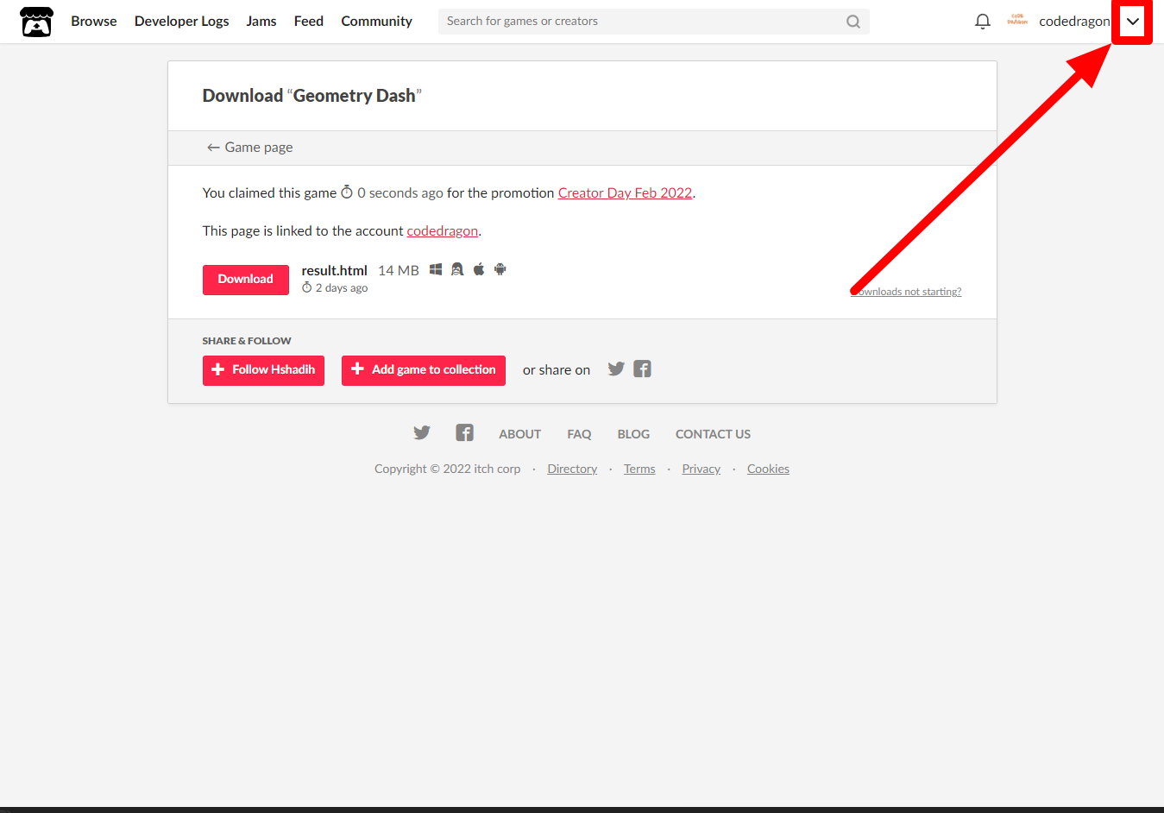Click the clock icon beside 2 days ago

click(306, 288)
